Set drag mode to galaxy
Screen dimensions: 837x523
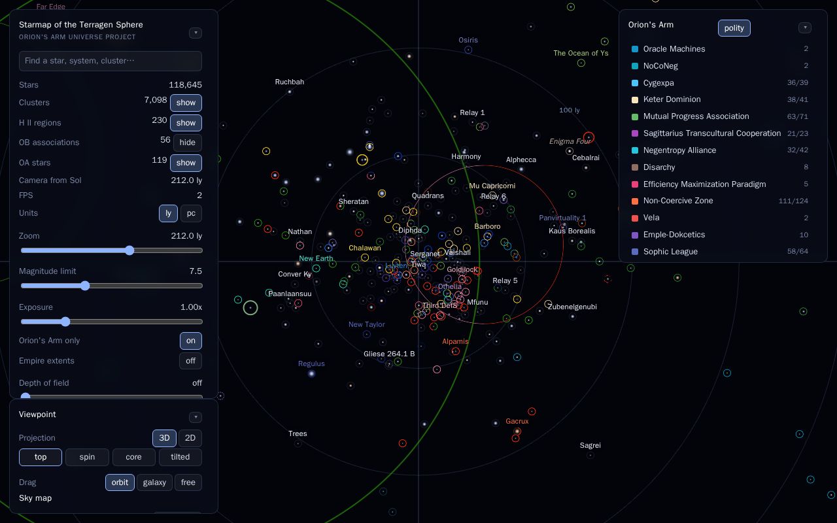[x=154, y=482]
